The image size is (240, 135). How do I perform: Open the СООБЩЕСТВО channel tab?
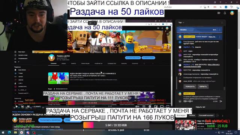(x=112, y=63)
